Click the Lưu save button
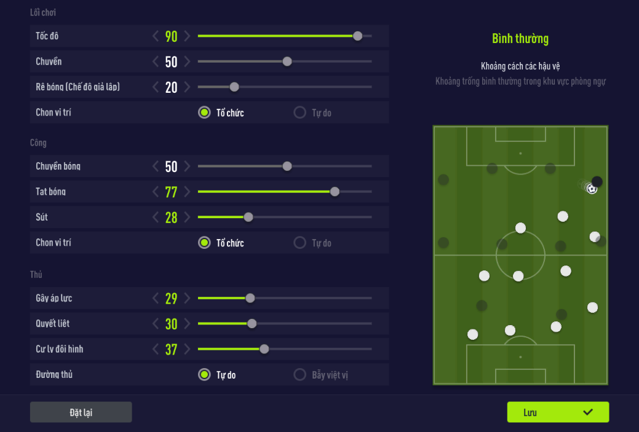The image size is (639, 432). click(x=558, y=412)
